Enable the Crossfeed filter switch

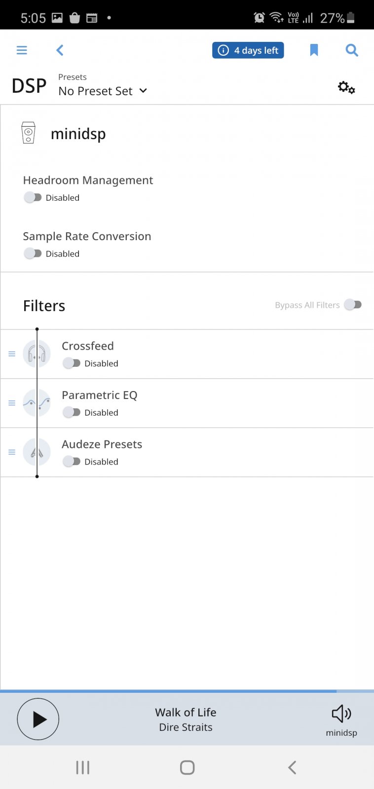[x=72, y=363]
